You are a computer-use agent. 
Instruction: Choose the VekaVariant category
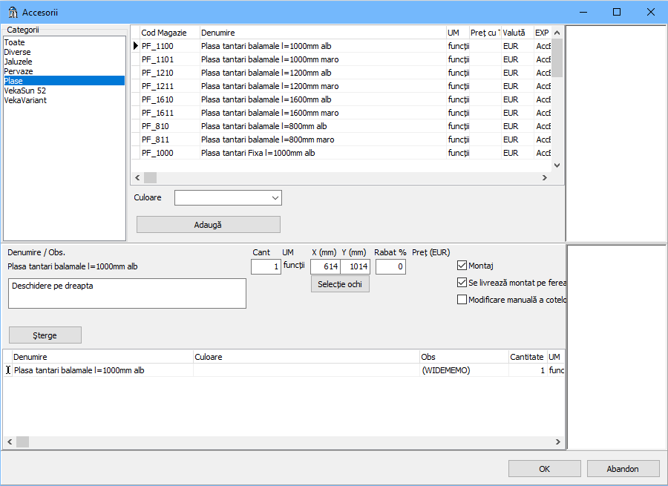[x=25, y=100]
